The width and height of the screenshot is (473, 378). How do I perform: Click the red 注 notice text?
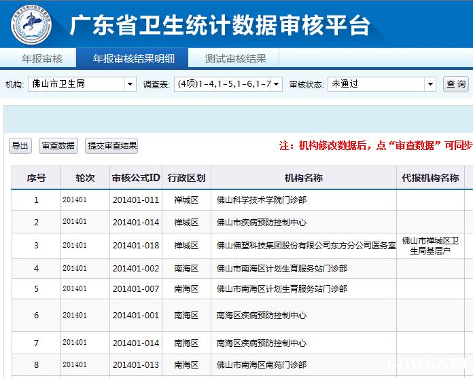(x=376, y=145)
